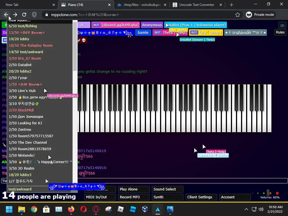Click Record MP3
288x216 pixels.
tap(134, 197)
